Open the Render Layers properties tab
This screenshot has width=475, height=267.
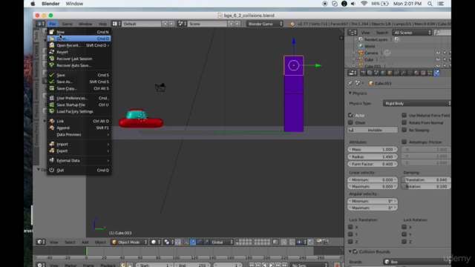[370, 73]
